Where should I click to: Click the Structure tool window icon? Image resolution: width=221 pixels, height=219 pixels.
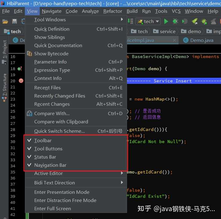click(x=4, y=99)
